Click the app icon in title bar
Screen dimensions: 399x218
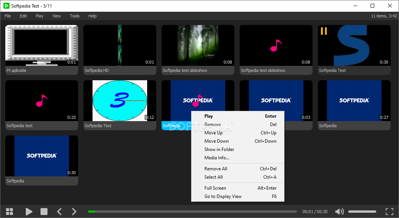6,6
